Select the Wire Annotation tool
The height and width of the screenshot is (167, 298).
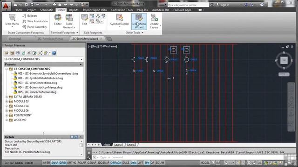[35, 21]
